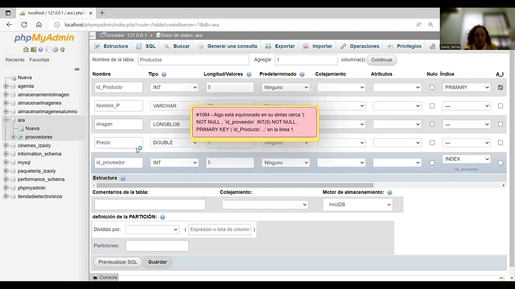Click the PARTICIÓN definition help icon
Viewport: 515px width, 289px height.
[x=163, y=217]
